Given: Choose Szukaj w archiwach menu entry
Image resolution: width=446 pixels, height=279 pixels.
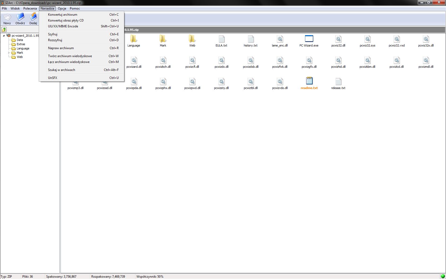Looking at the screenshot, I should tap(82, 70).
